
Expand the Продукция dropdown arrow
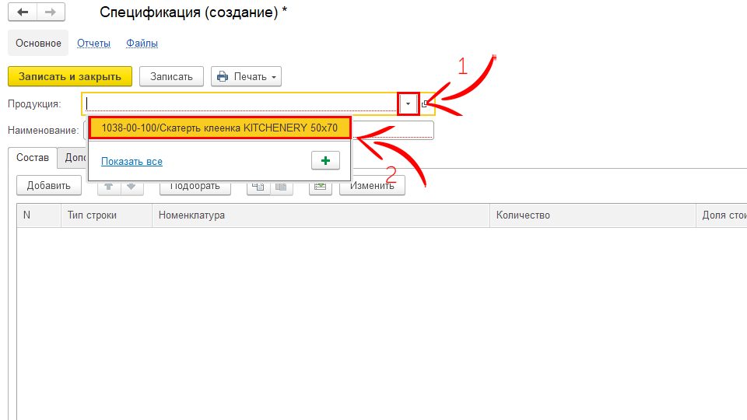[408, 104]
